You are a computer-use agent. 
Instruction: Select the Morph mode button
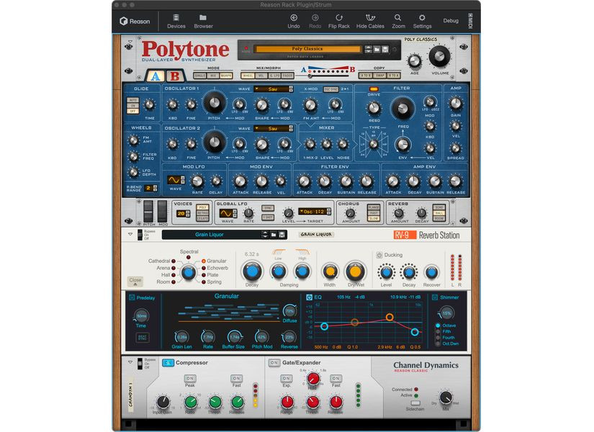pyautogui.click(x=226, y=76)
